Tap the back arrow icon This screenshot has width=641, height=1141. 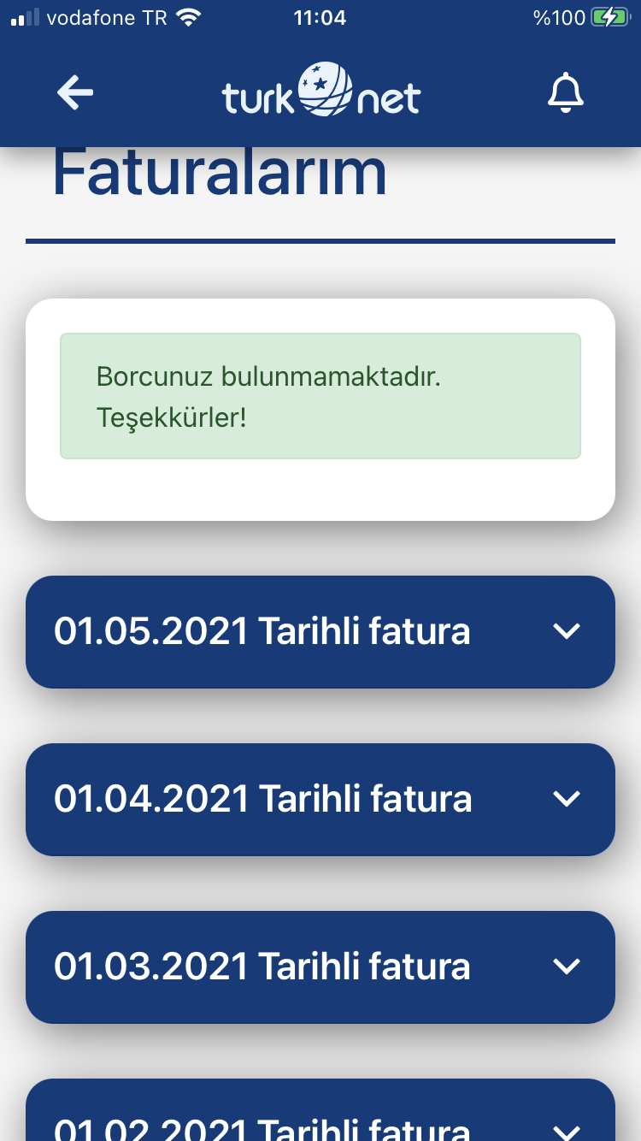point(75,92)
